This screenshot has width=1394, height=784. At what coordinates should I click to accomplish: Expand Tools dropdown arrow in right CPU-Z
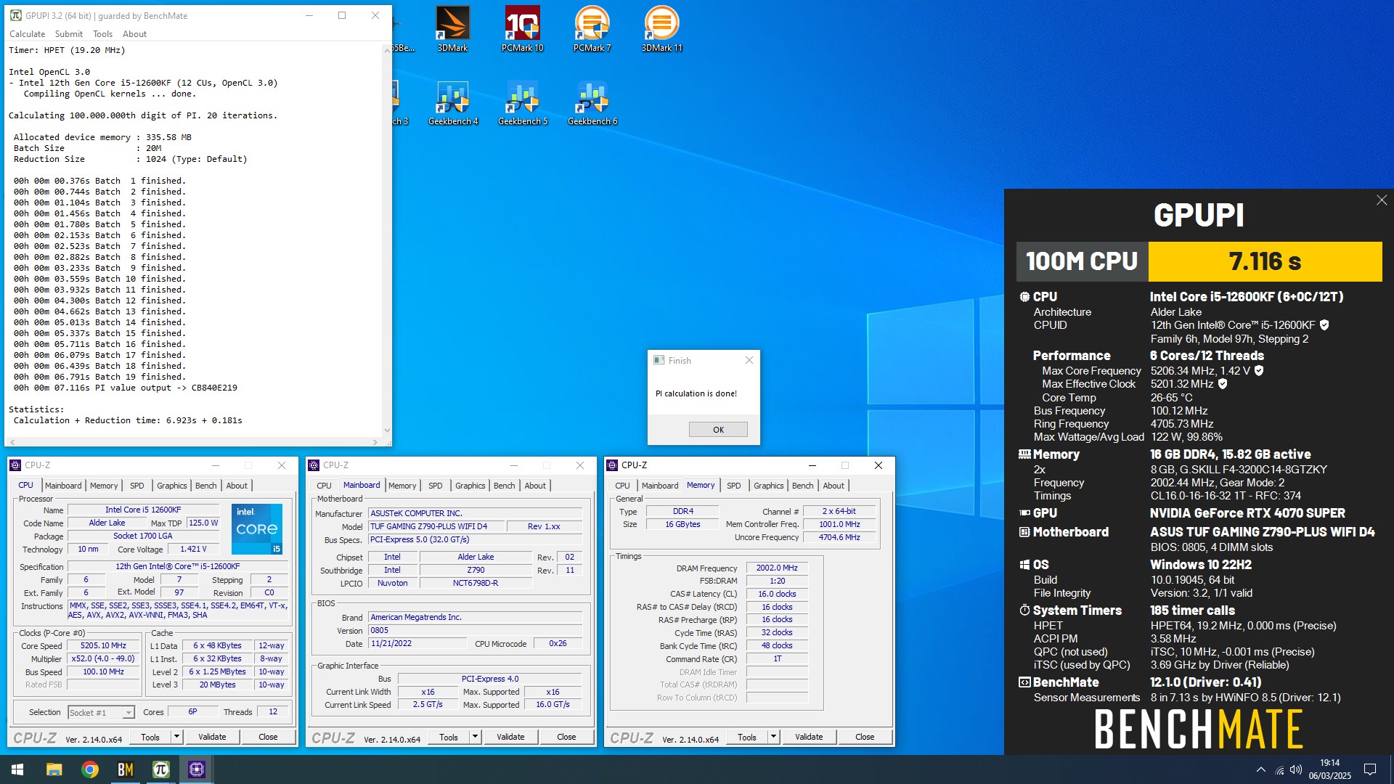click(x=773, y=737)
